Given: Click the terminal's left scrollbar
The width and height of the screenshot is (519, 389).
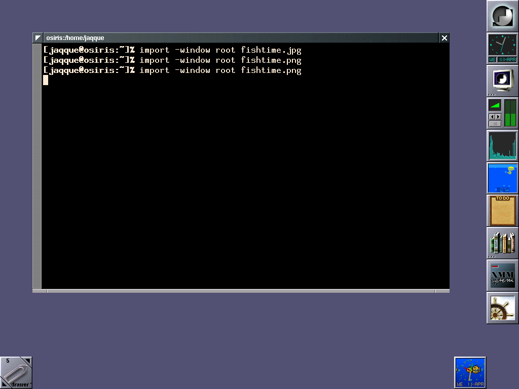Looking at the screenshot, I should point(37,166).
